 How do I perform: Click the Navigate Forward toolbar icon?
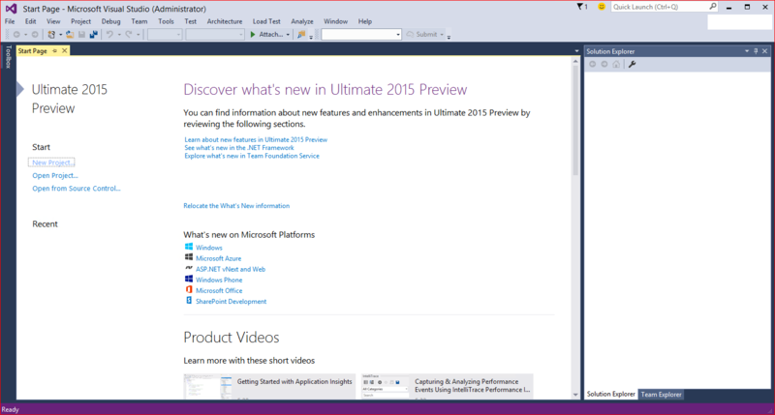35,35
